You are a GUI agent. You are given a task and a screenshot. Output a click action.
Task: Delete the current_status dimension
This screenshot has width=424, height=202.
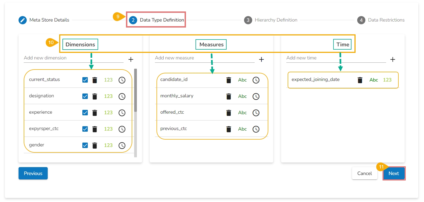[x=95, y=80]
